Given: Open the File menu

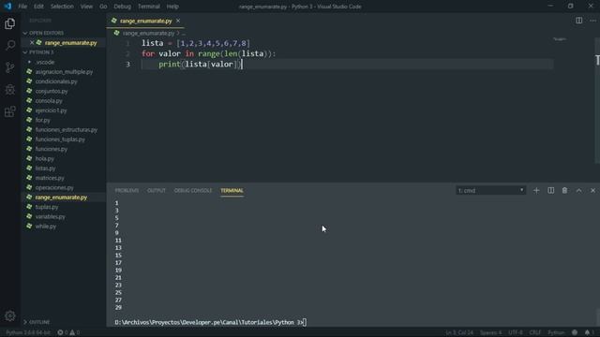Looking at the screenshot, I should [x=22, y=7].
